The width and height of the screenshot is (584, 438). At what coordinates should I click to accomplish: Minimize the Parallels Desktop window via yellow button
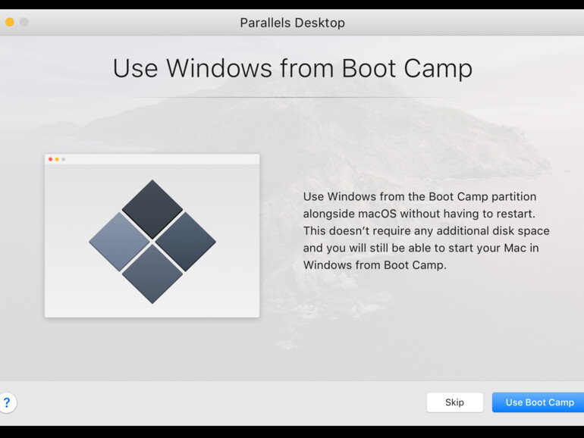click(x=10, y=22)
